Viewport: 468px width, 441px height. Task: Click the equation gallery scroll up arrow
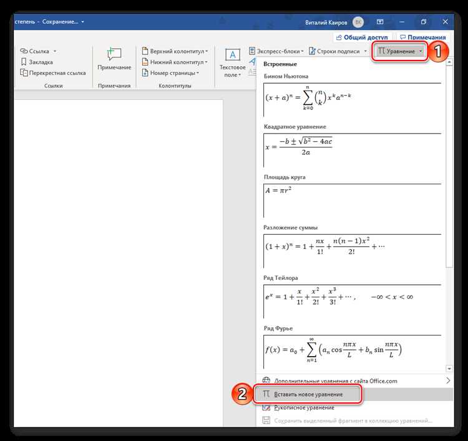(x=449, y=62)
